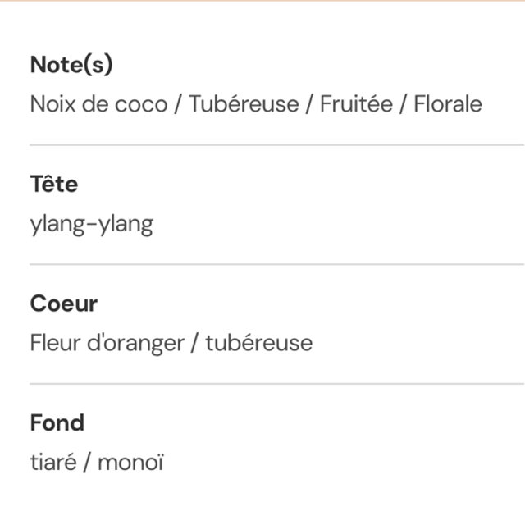Click the divider line below Note(s) row
The height and width of the screenshot is (525, 525).
click(x=276, y=145)
